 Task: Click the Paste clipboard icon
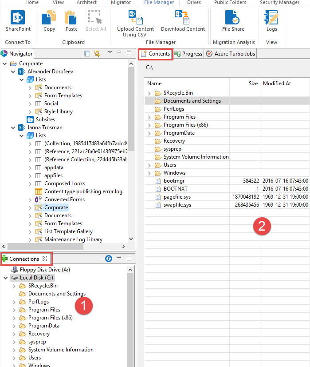[x=71, y=18]
